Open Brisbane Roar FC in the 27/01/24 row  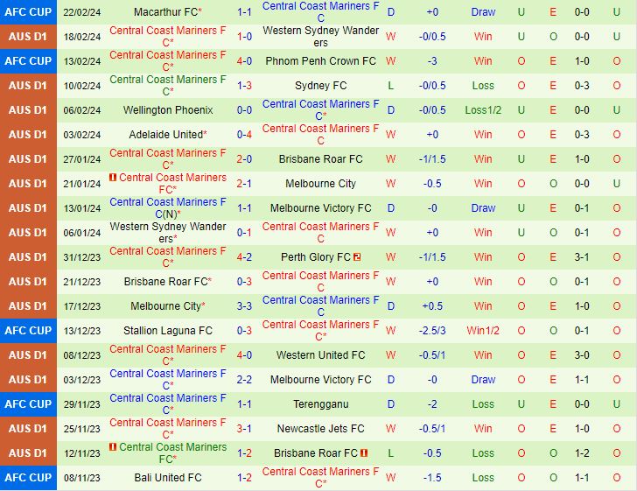pyautogui.click(x=320, y=159)
